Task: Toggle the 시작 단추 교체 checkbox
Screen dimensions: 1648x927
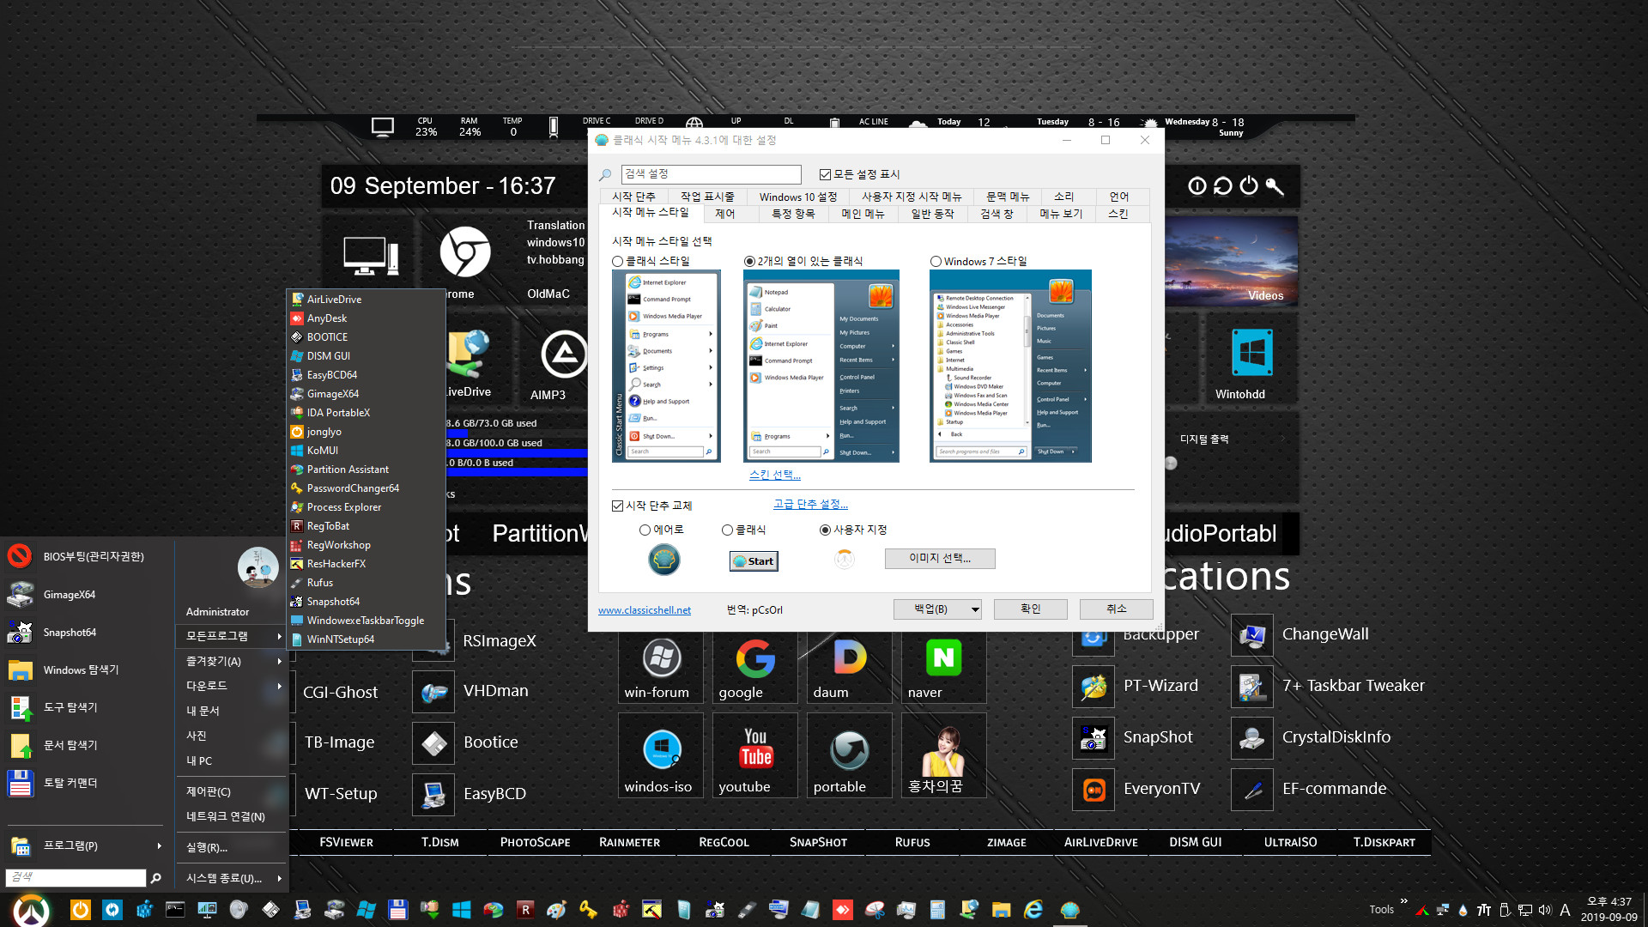Action: [x=617, y=506]
